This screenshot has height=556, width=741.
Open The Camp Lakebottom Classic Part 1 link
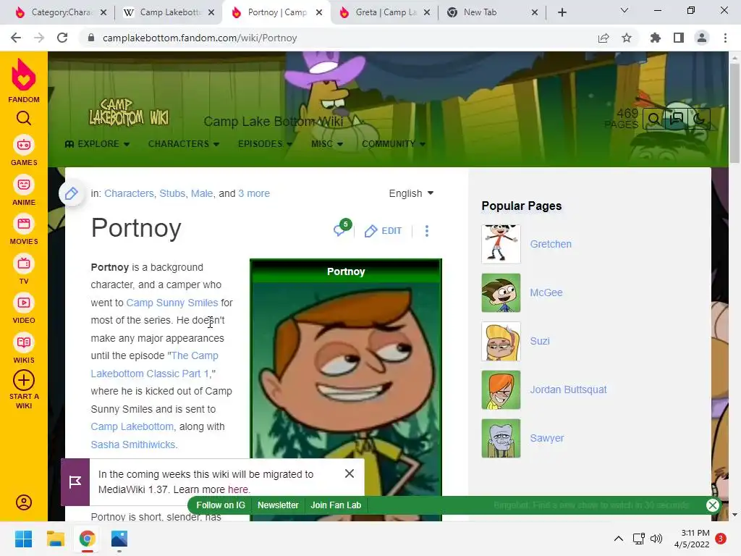coord(155,365)
